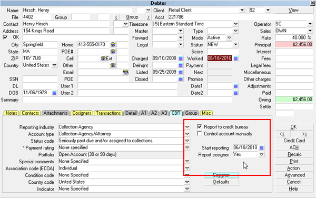Click the pink Principal amount field
316x198 pixels.
(294, 45)
